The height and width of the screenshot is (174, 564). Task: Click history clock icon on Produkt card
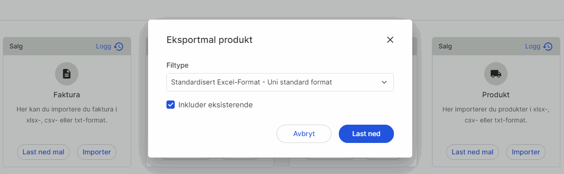(x=548, y=46)
